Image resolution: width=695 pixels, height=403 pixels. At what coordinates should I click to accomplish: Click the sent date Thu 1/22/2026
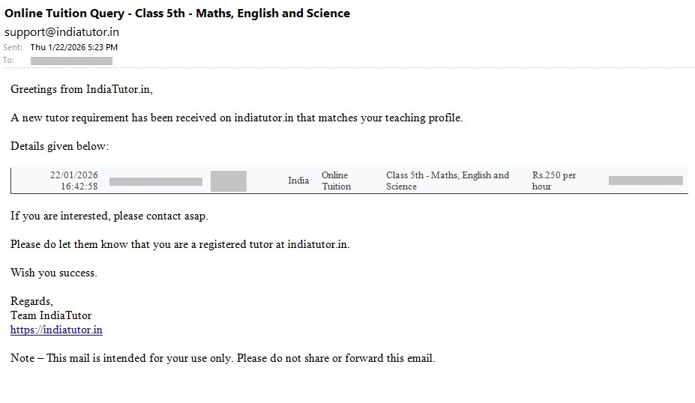pos(73,47)
